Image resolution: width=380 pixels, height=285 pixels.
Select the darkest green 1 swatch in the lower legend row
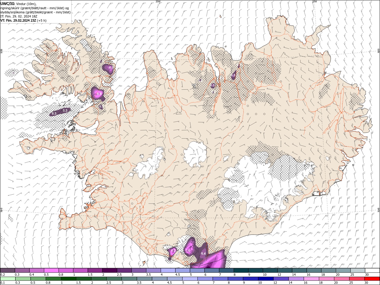[x=68, y=279]
